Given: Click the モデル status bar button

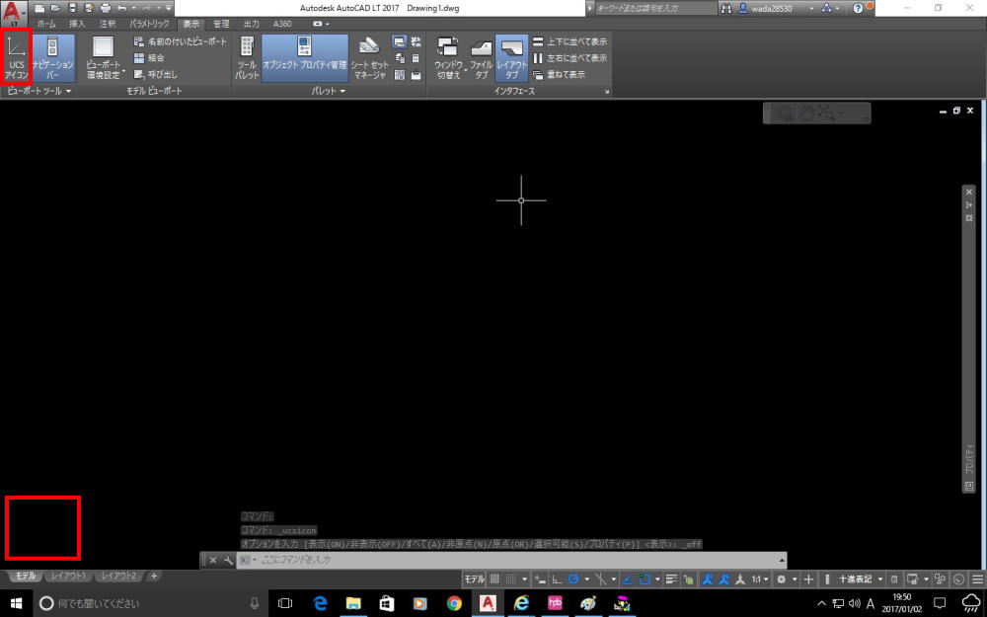Looking at the screenshot, I should pos(474,579).
